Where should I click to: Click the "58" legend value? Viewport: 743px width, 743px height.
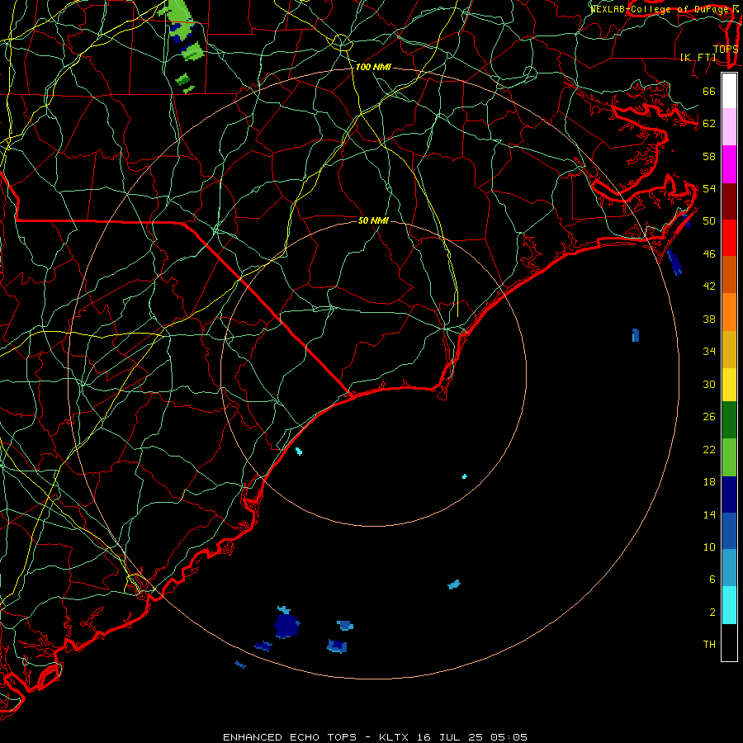(709, 156)
